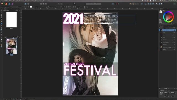
Task: Toggle visibility of the layer just above Music Poster Design.jpg
Action: pos(175,45)
